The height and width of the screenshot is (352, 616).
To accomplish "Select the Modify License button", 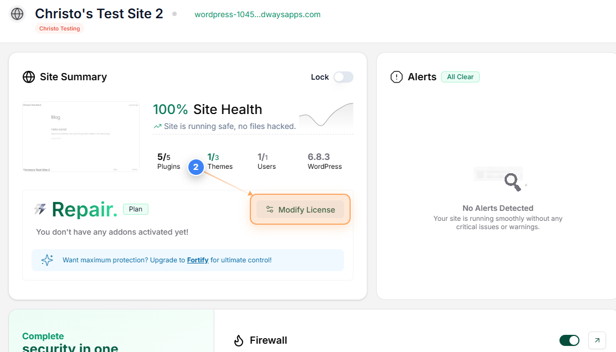I will coord(300,209).
